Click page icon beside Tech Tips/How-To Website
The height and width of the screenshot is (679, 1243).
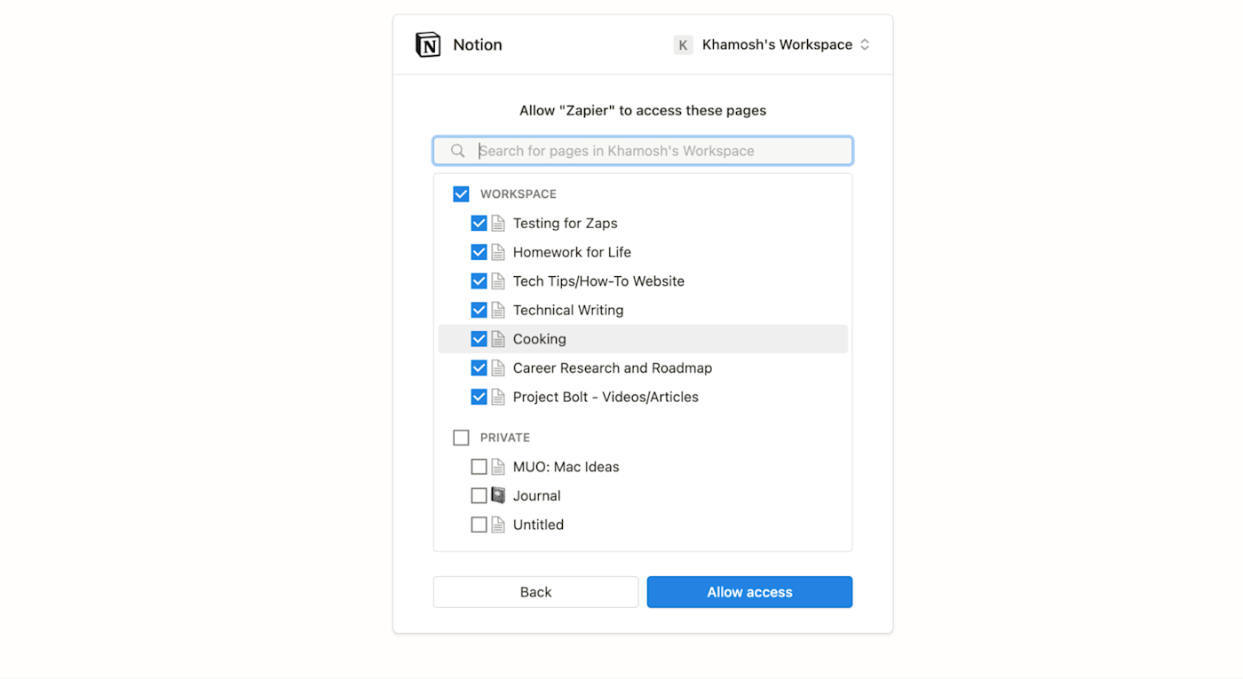click(498, 281)
